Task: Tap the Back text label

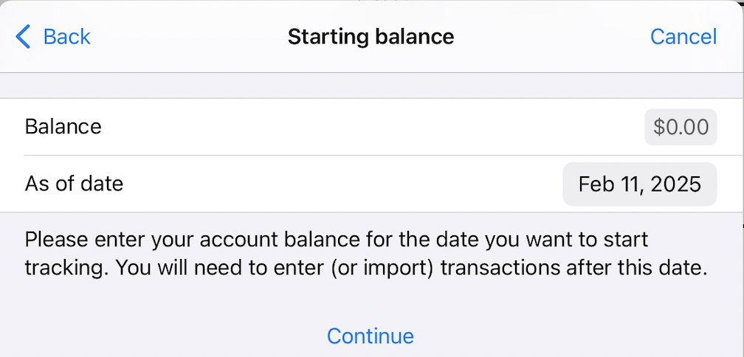Action: click(x=66, y=36)
